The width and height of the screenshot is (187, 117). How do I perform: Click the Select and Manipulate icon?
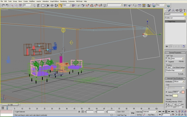click(79, 5)
